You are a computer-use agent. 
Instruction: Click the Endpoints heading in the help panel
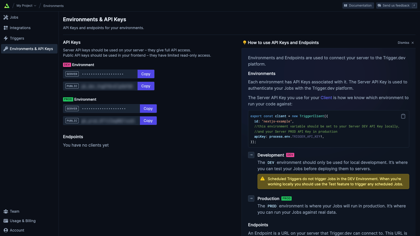(x=258, y=225)
